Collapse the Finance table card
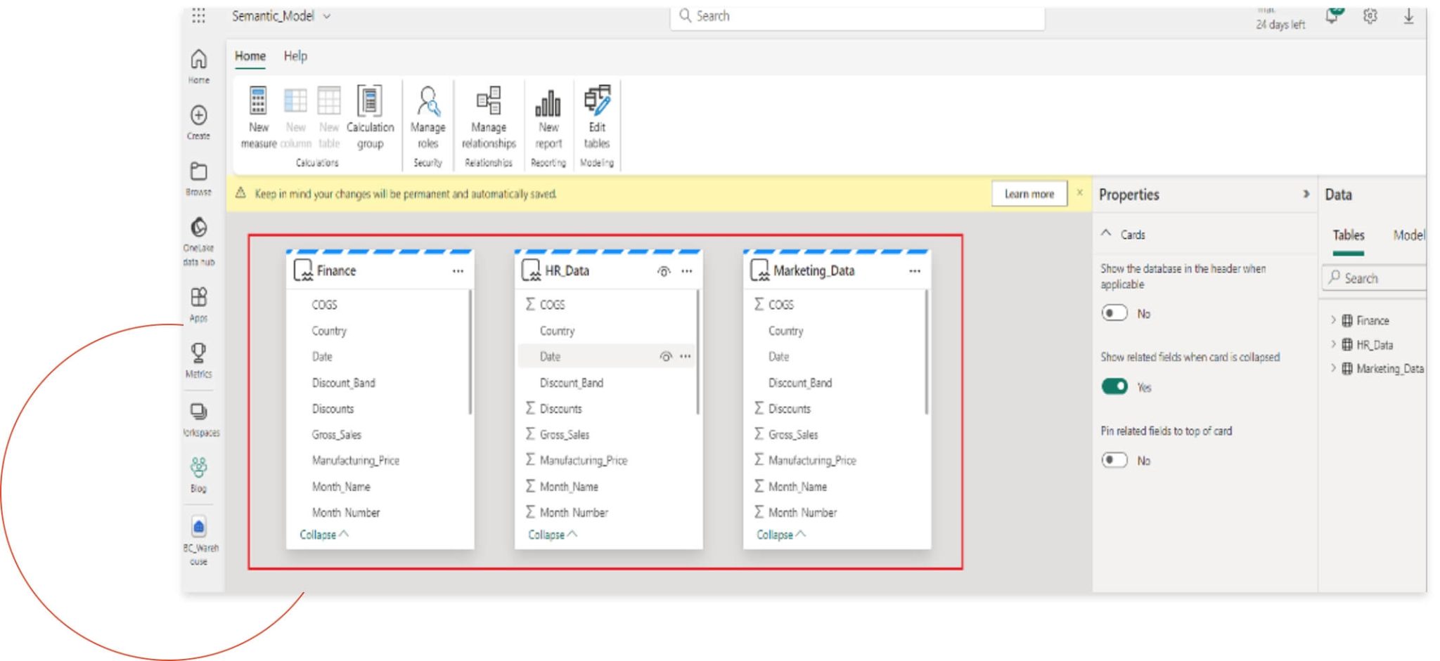 tap(323, 535)
